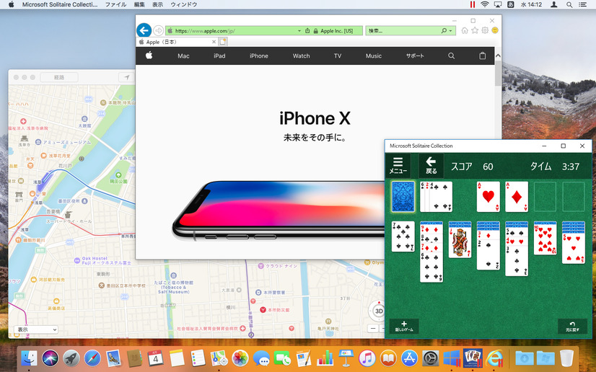
Task: Open Launchpad from the Dock
Action: pos(71,358)
